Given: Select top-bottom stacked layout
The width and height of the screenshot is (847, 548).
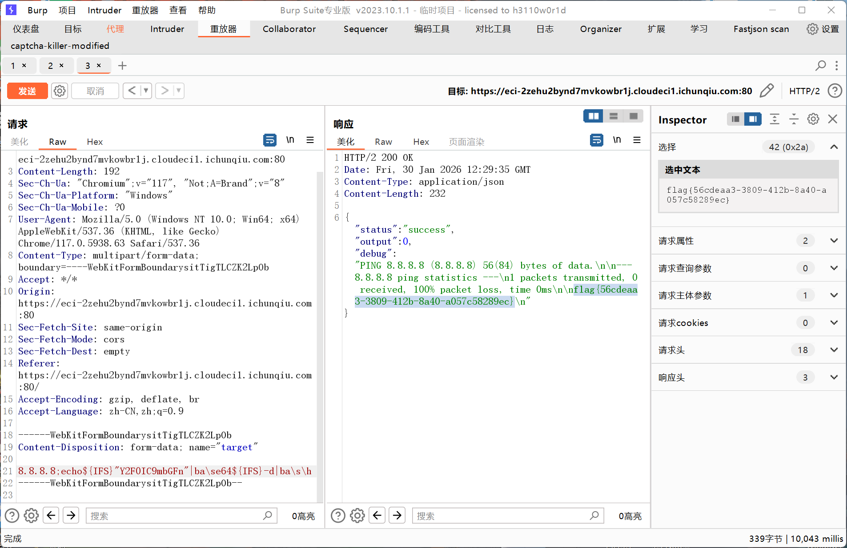Looking at the screenshot, I should coord(613,116).
